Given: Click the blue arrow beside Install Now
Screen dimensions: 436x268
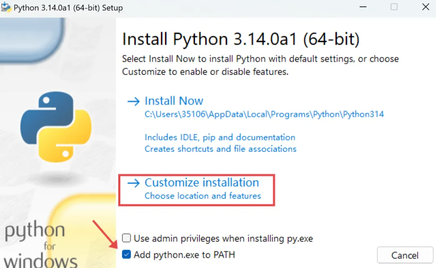Looking at the screenshot, I should [133, 101].
